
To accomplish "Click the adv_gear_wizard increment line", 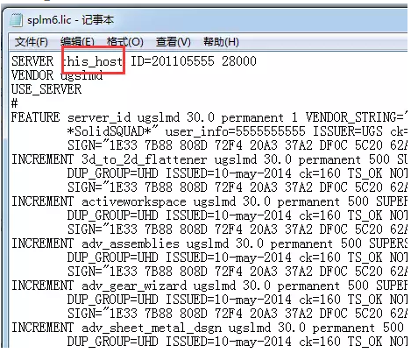I will point(209,286).
